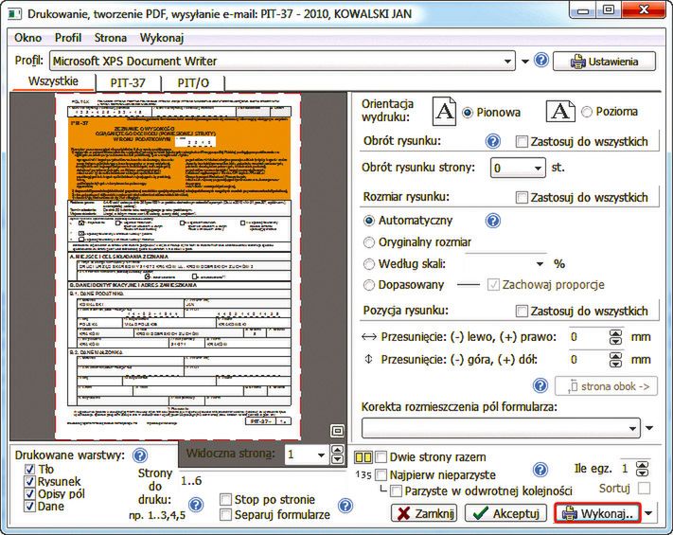The width and height of the screenshot is (673, 535).
Task: Click the PIT-37 form page preview
Action: click(x=178, y=267)
